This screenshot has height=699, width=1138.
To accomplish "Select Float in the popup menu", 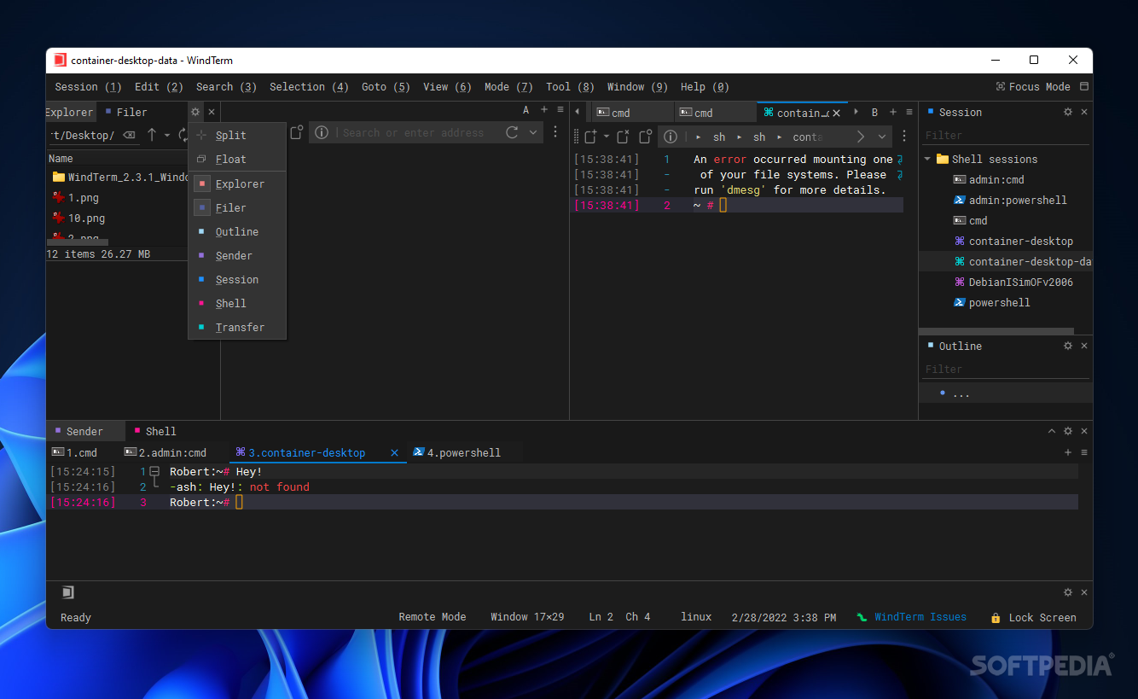I will (237, 159).
